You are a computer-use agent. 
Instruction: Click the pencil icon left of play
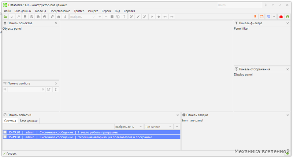tap(145, 17)
